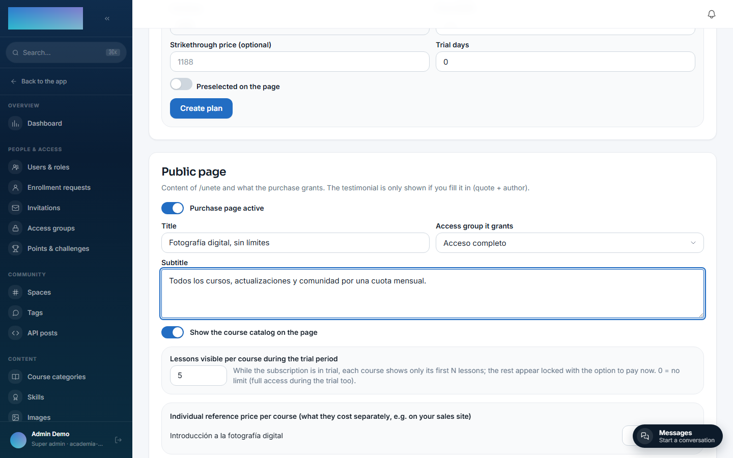Click the back arrow icon by Back to the app
Image resolution: width=733 pixels, height=458 pixels.
(x=14, y=81)
